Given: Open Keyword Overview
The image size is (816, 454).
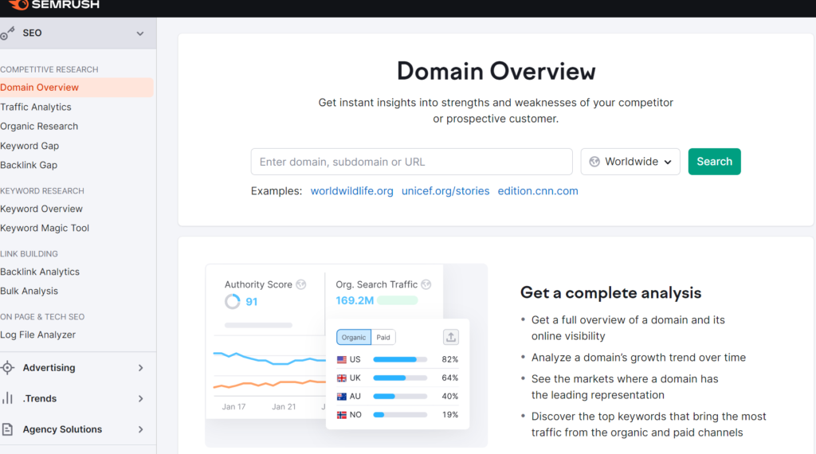Looking at the screenshot, I should (41, 209).
